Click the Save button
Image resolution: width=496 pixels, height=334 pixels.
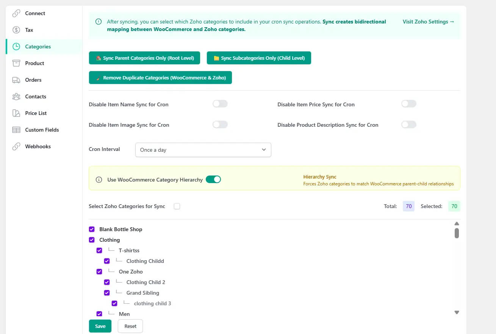pos(100,326)
